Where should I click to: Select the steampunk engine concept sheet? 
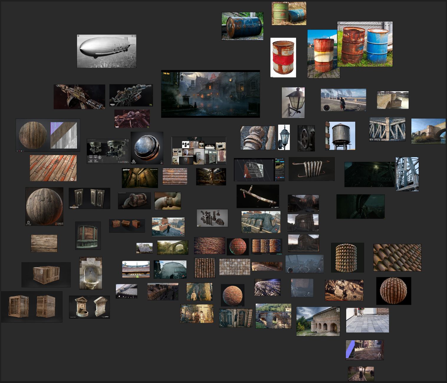point(108,151)
